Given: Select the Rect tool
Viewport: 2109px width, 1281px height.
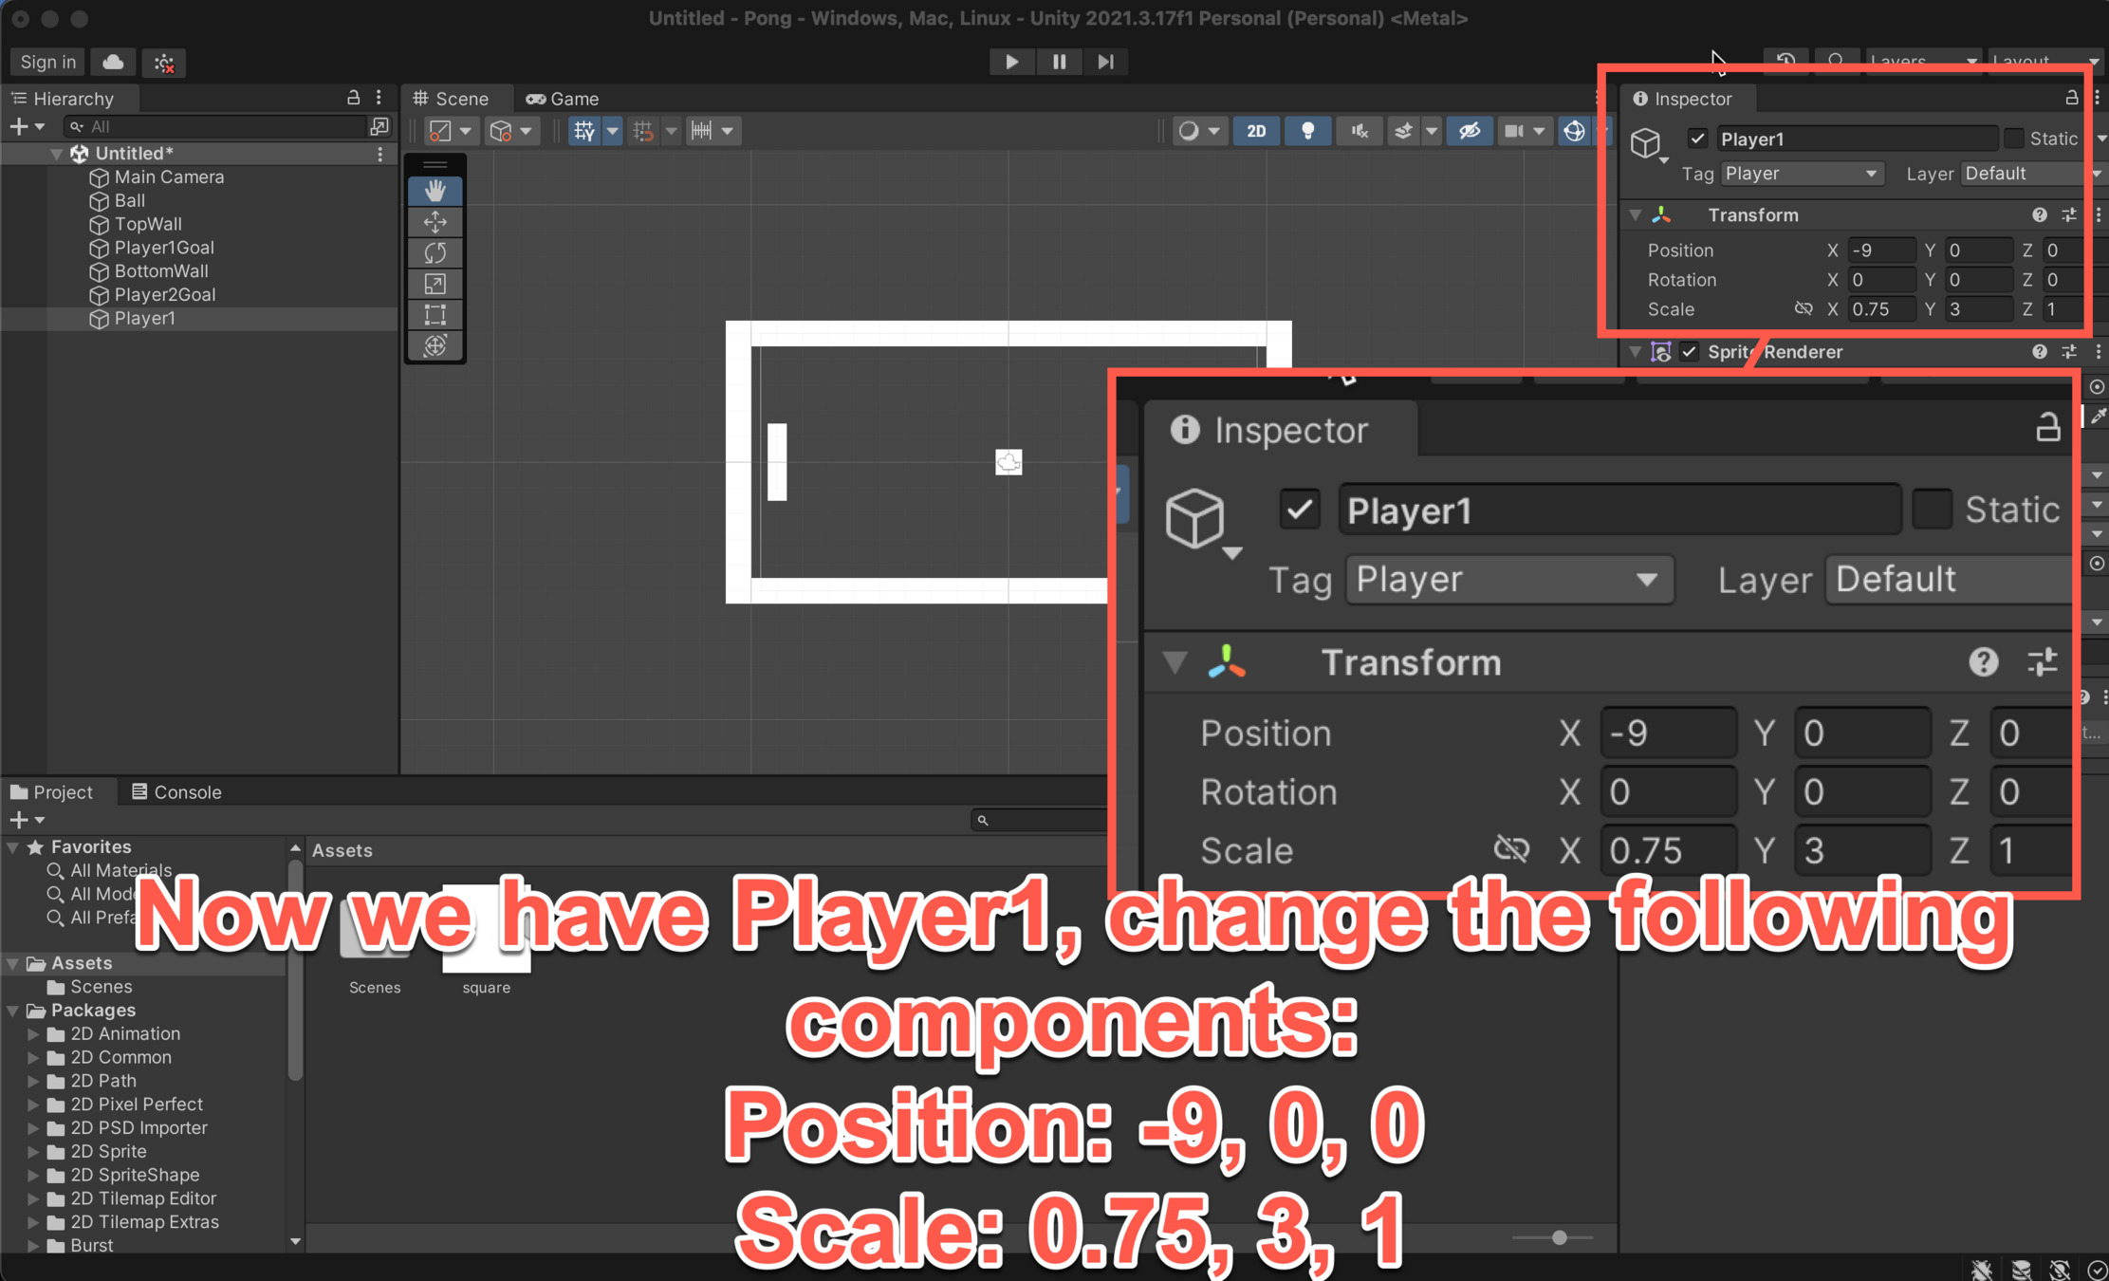Looking at the screenshot, I should [435, 314].
